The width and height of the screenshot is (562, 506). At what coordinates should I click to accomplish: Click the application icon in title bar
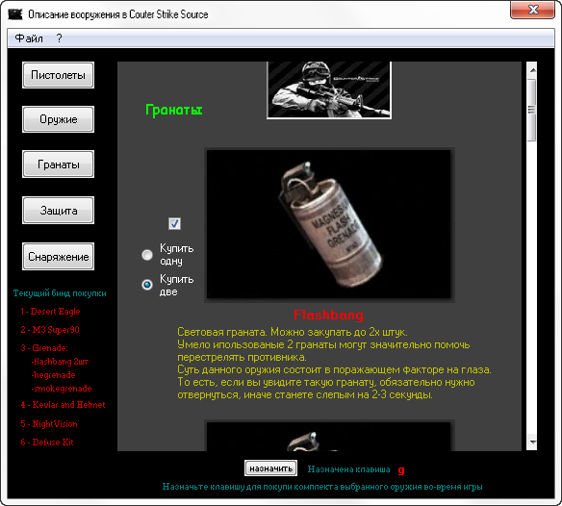[15, 14]
